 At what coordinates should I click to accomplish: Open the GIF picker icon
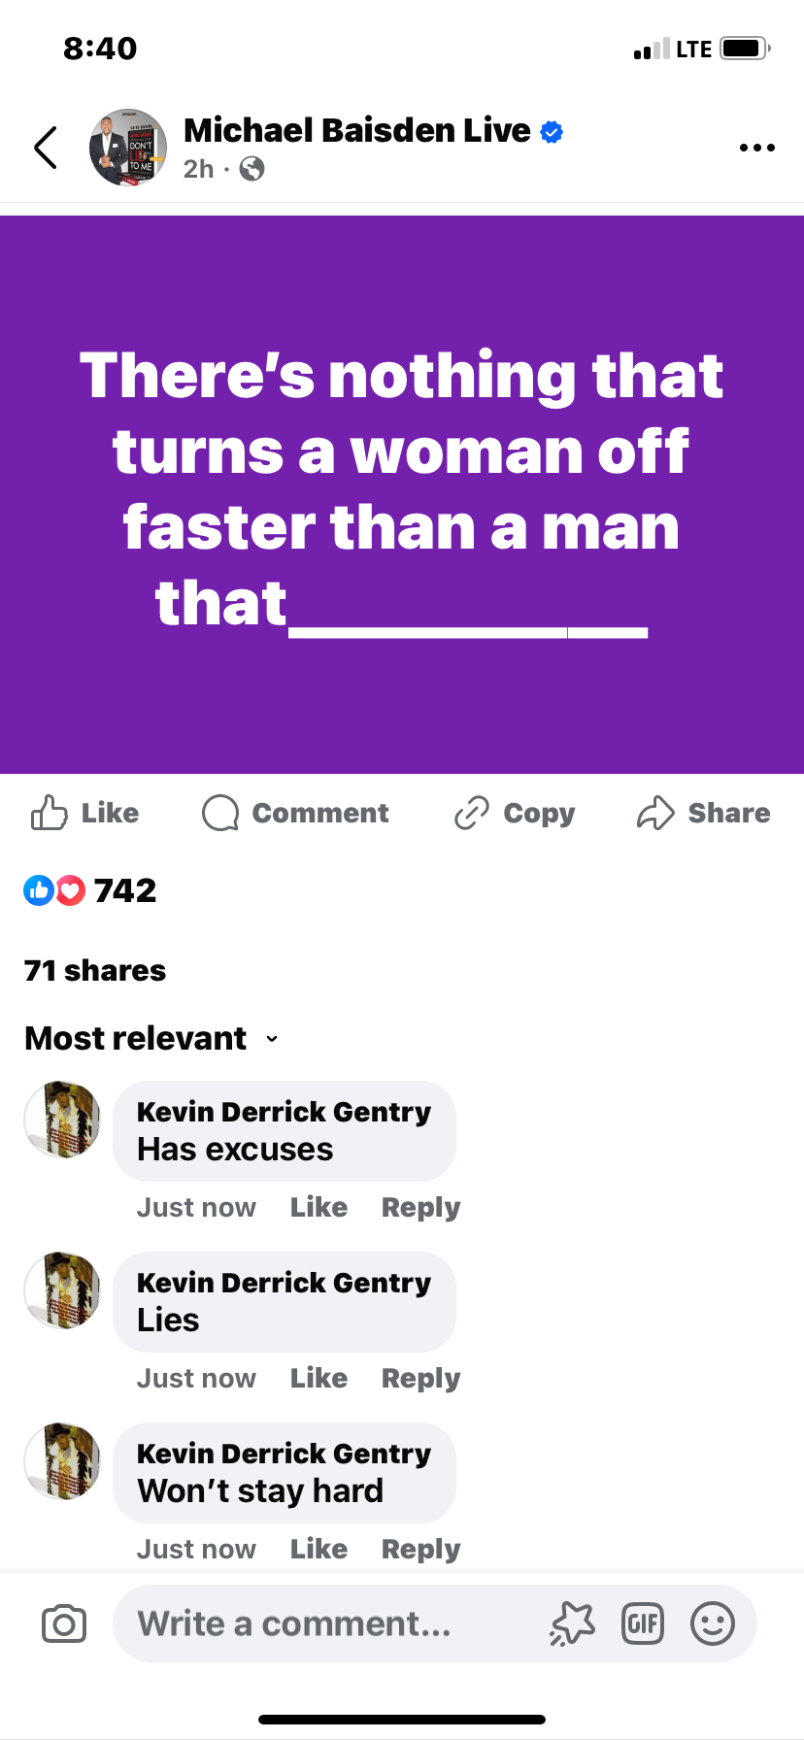642,1623
